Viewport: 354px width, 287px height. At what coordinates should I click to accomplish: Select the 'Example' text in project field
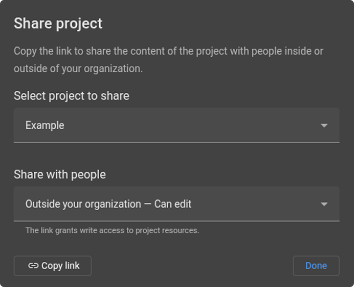pos(45,126)
